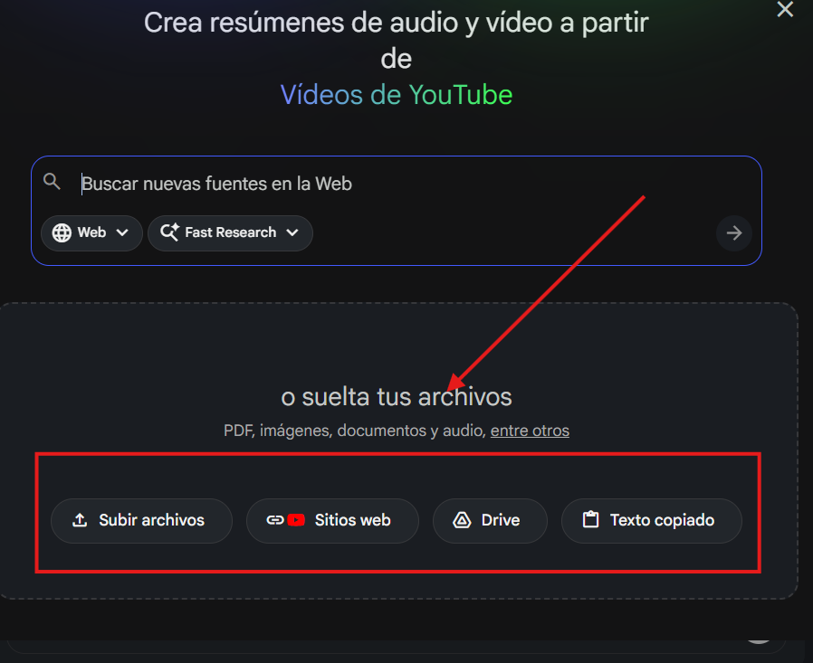This screenshot has width=813, height=663.
Task: Click the Subir archivos button
Action: coord(141,521)
